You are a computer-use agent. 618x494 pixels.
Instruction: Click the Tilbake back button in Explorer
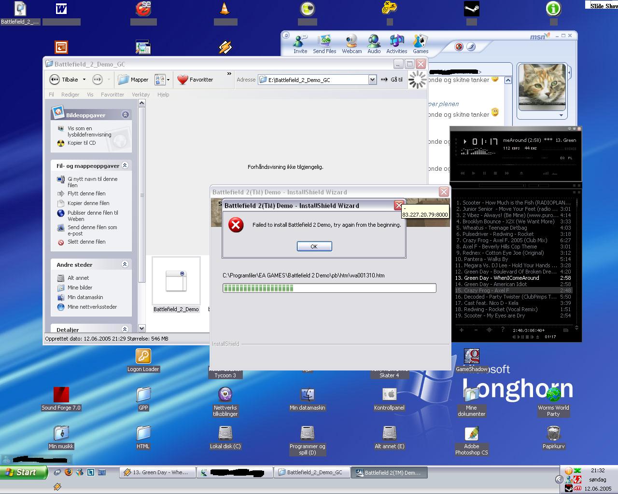pyautogui.click(x=64, y=80)
